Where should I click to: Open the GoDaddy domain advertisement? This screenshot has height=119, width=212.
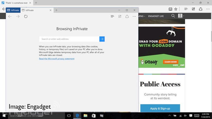[x=162, y=47]
